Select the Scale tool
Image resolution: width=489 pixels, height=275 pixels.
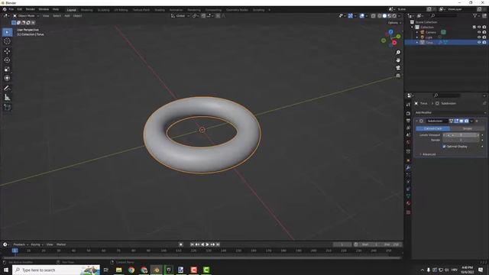coord(7,70)
